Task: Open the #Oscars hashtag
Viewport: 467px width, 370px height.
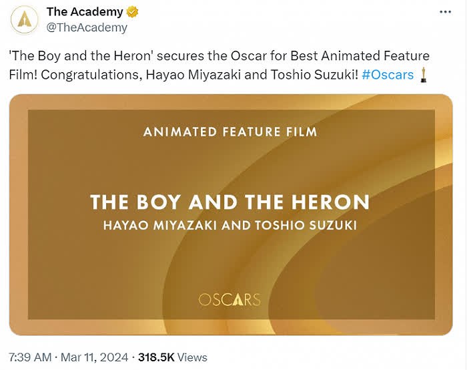Action: pyautogui.click(x=388, y=75)
